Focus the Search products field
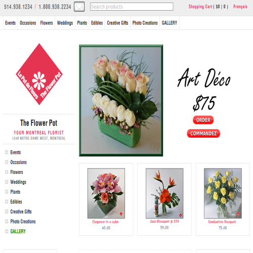The image size is (253, 253). [x=132, y=7]
